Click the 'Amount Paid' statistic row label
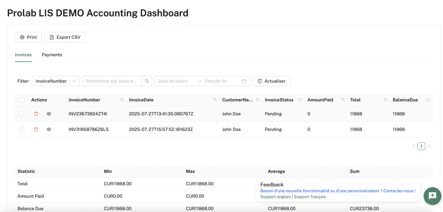The image size is (443, 212). [x=31, y=196]
